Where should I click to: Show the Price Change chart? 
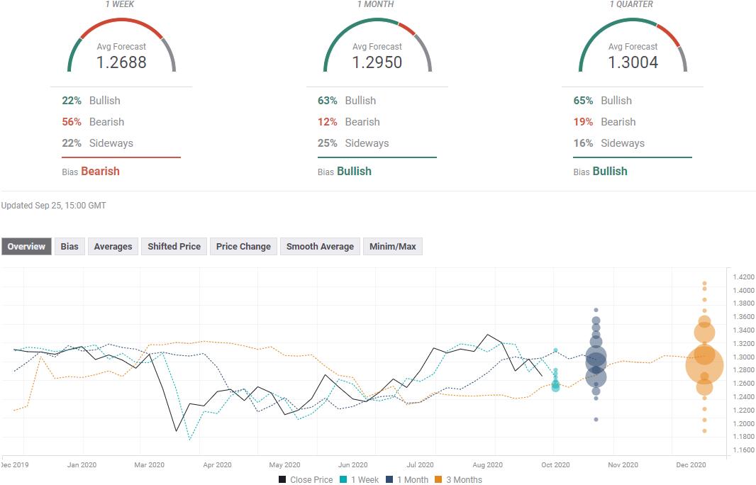pos(243,247)
